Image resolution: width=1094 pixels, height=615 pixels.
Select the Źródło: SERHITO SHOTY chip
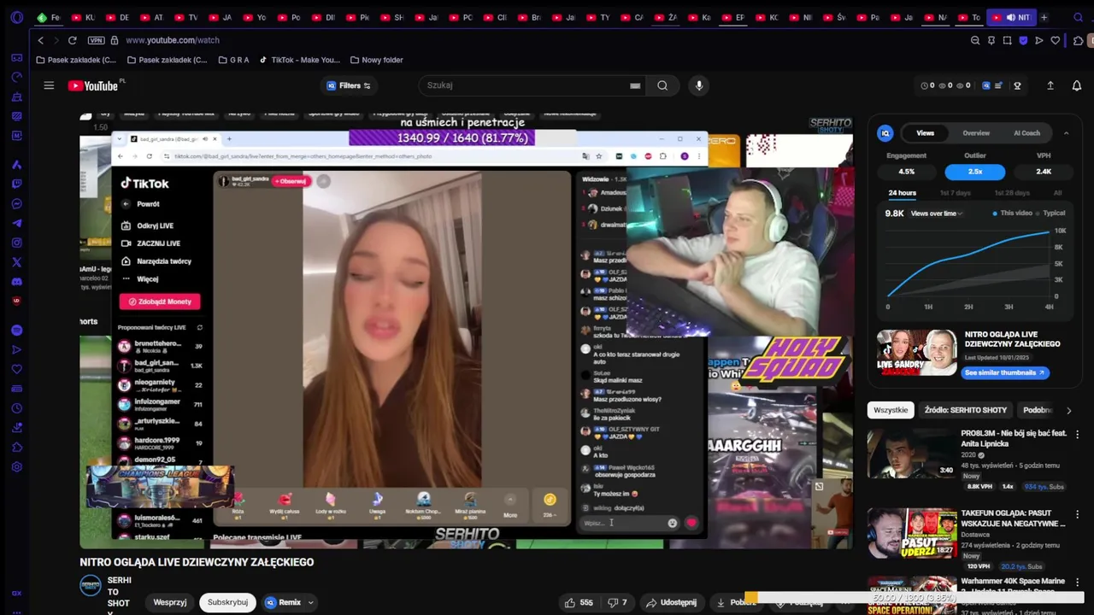click(965, 410)
